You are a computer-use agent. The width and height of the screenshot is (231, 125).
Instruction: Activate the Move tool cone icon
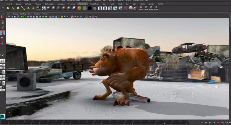(x=2, y=33)
